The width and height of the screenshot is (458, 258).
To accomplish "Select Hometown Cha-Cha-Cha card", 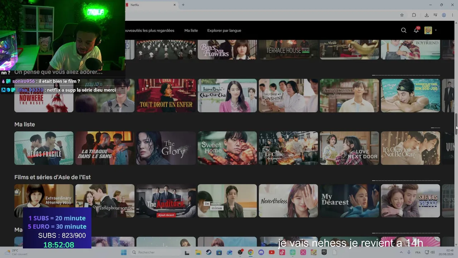I will [227, 95].
